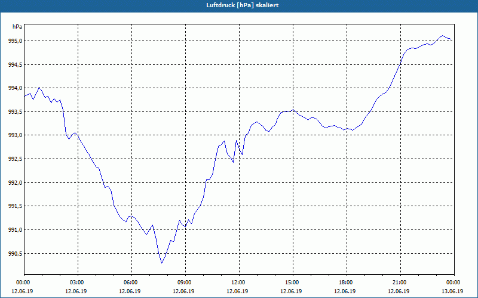The width and height of the screenshot is (478, 298).
Task: Click the pressure curve's lowest point near 07:40
Action: point(161,263)
